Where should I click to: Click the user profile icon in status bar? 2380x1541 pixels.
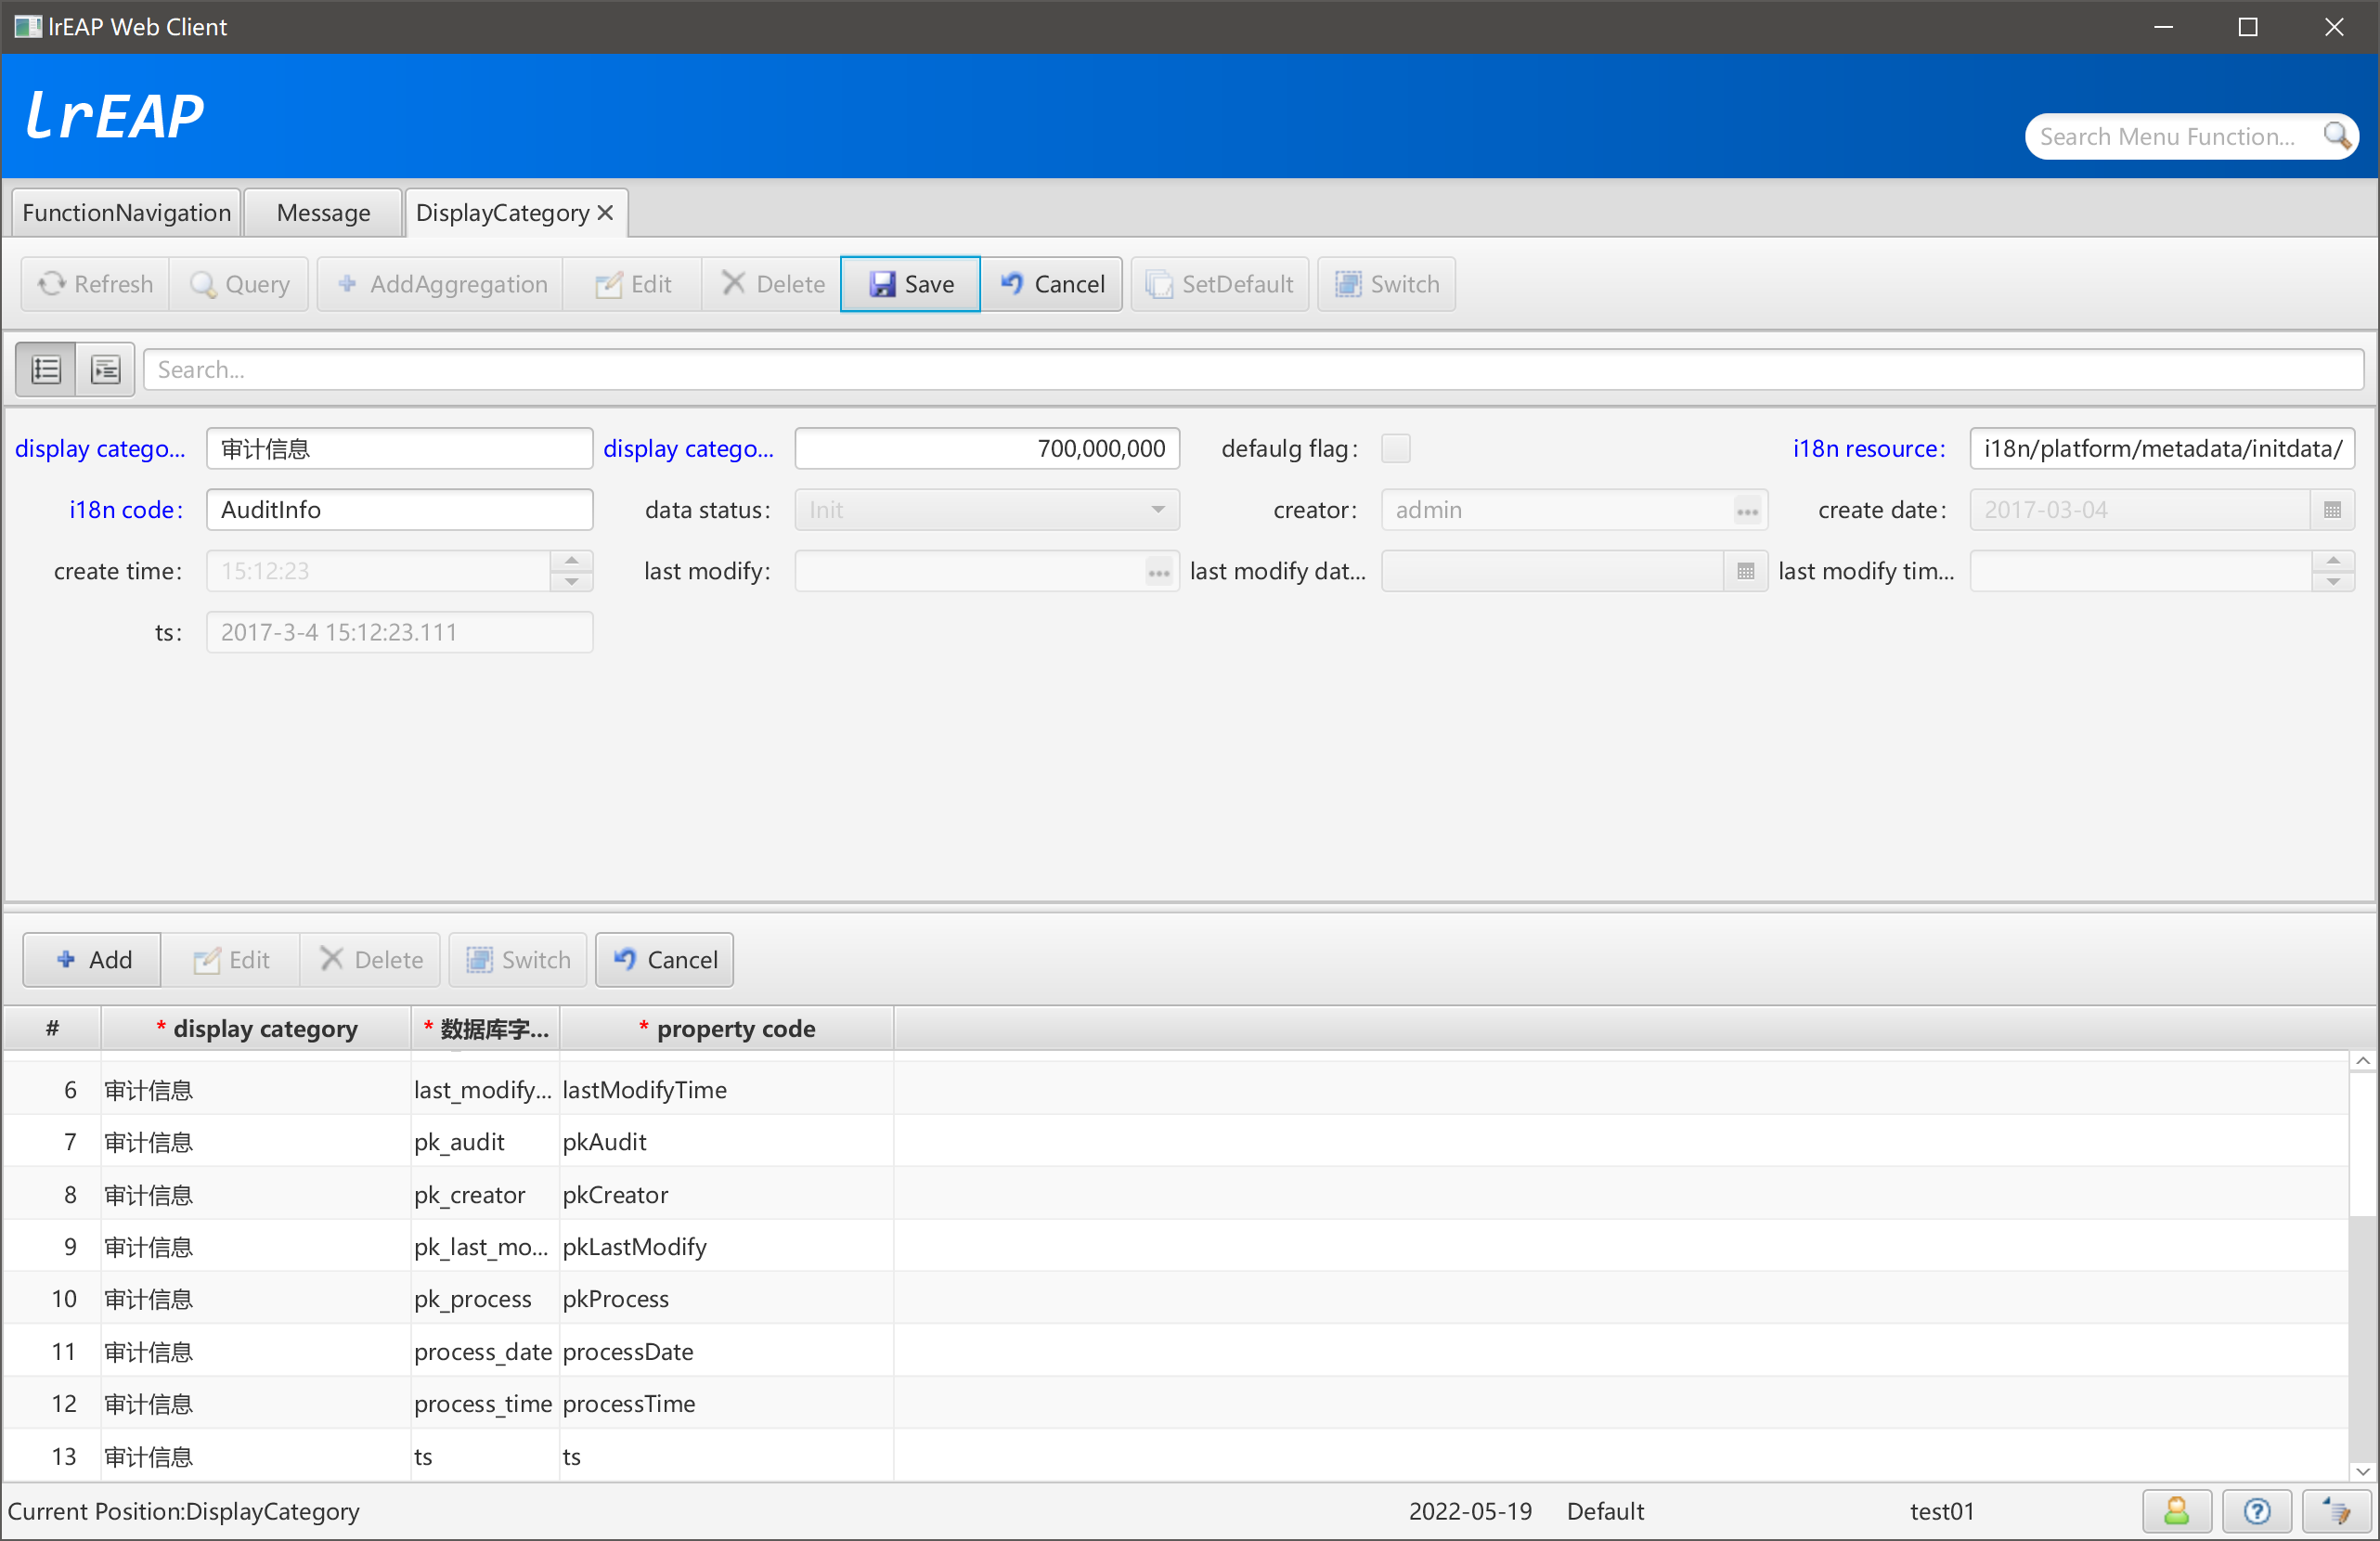point(2176,1511)
